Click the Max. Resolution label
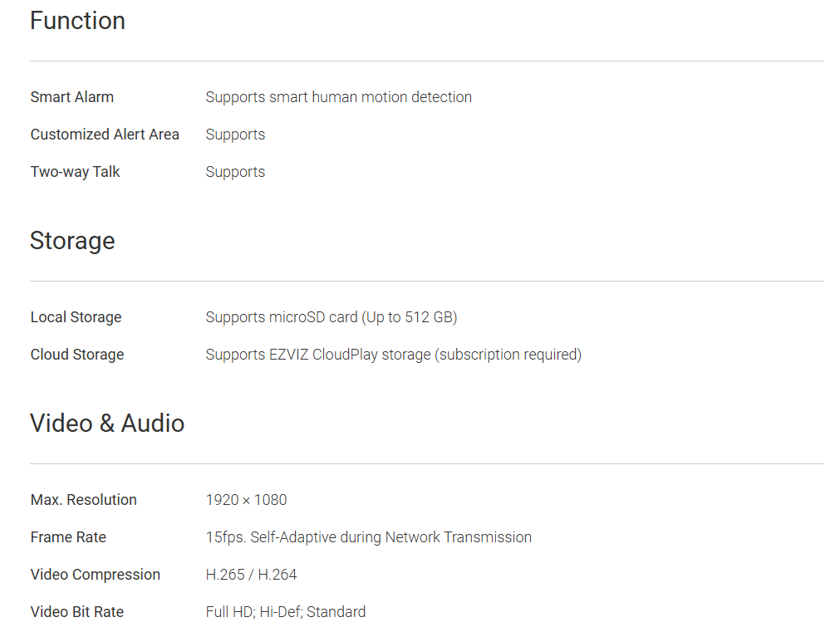 [x=84, y=500]
